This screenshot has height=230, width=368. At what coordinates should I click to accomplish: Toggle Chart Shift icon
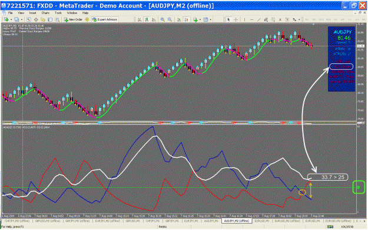[x=186, y=19]
